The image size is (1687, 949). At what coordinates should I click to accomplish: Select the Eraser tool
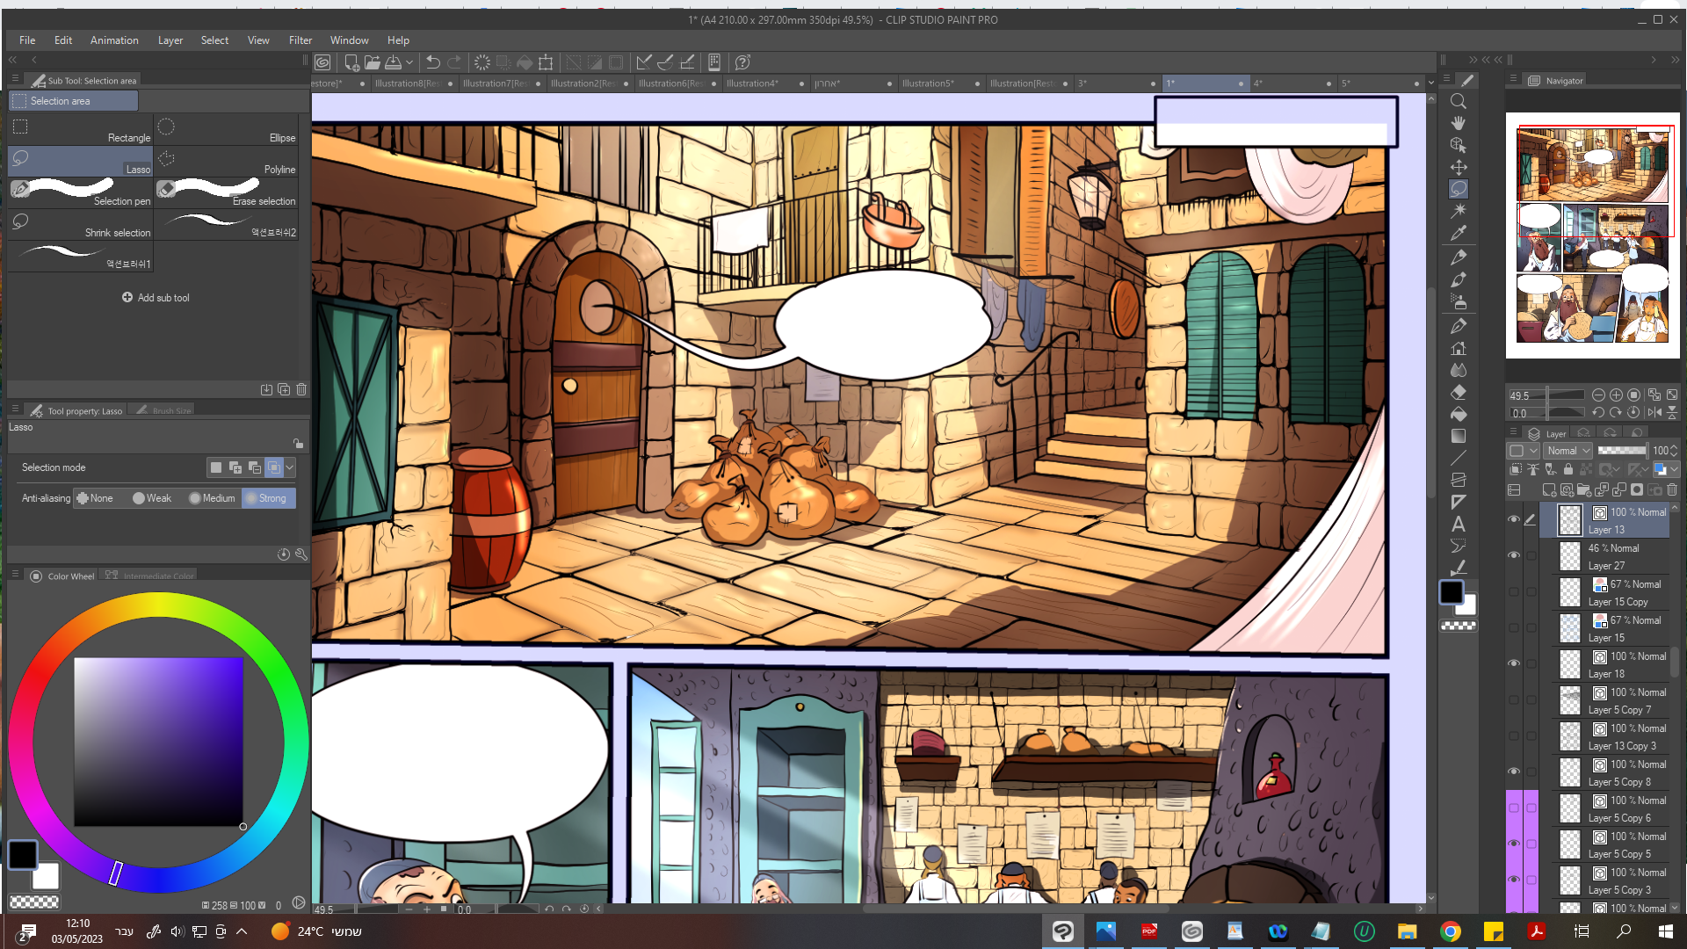[x=1458, y=392]
